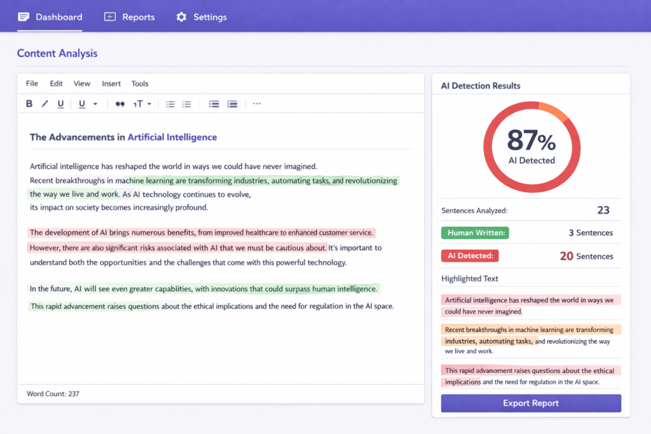Click the Human Written badge

point(475,233)
